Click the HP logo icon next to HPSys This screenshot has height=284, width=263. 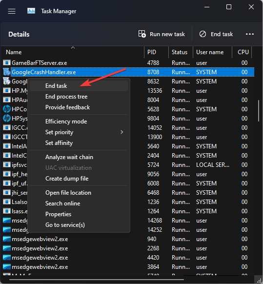click(x=7, y=119)
